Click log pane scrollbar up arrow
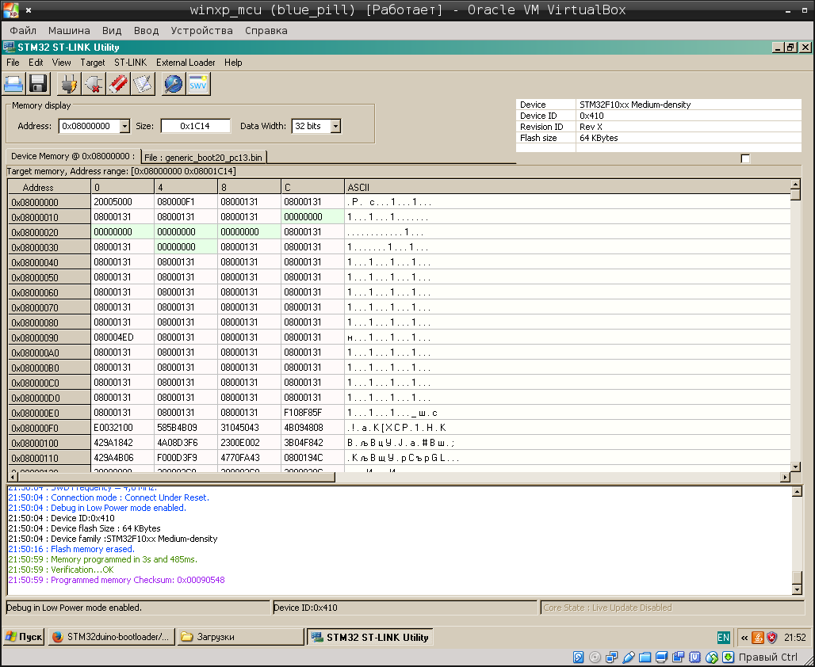Viewport: 815px width, 667px height. click(x=797, y=491)
